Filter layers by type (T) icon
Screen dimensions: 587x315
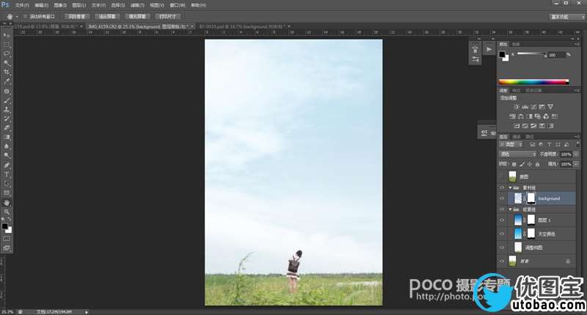click(549, 144)
